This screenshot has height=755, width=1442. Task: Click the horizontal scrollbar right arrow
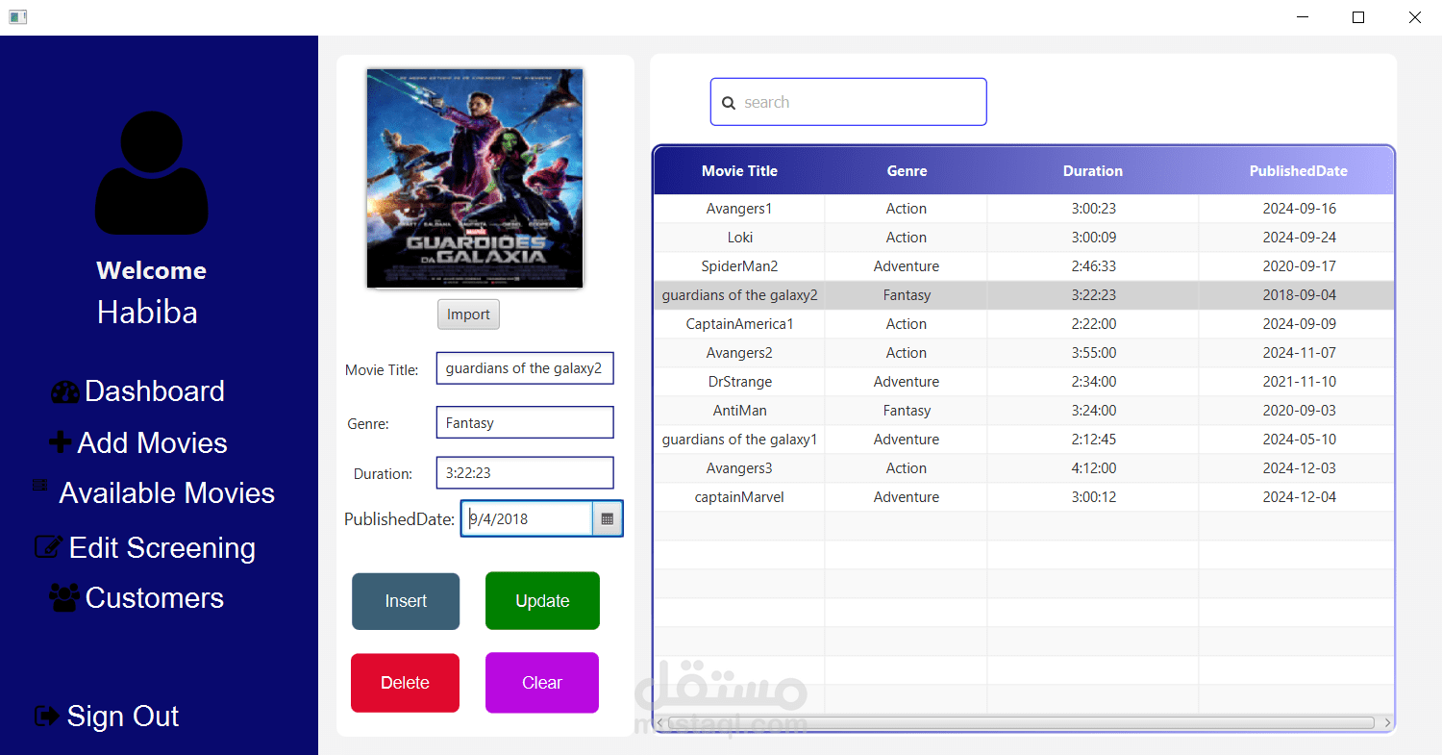1387,722
